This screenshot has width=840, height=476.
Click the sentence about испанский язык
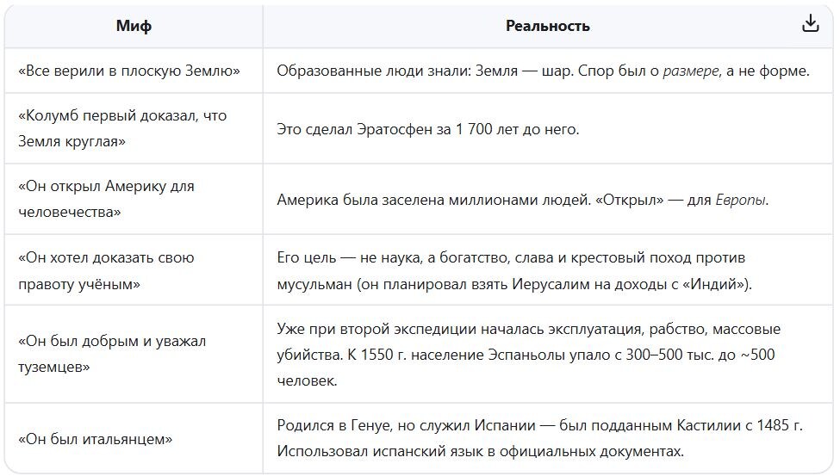(481, 451)
